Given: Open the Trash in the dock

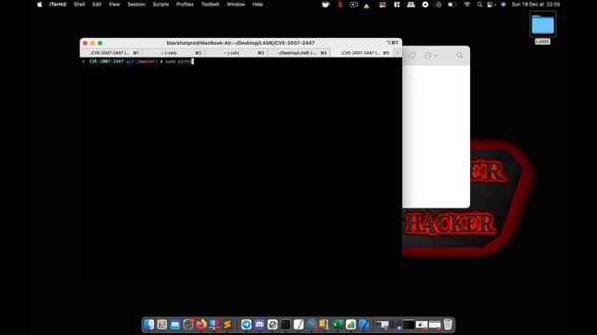Looking at the screenshot, I should coord(448,325).
